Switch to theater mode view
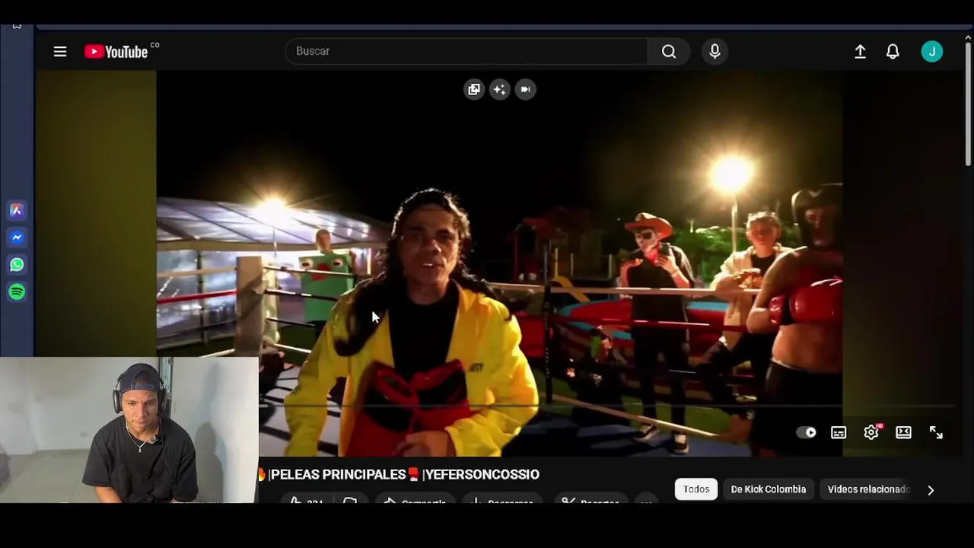Image resolution: width=974 pixels, height=548 pixels. [903, 432]
